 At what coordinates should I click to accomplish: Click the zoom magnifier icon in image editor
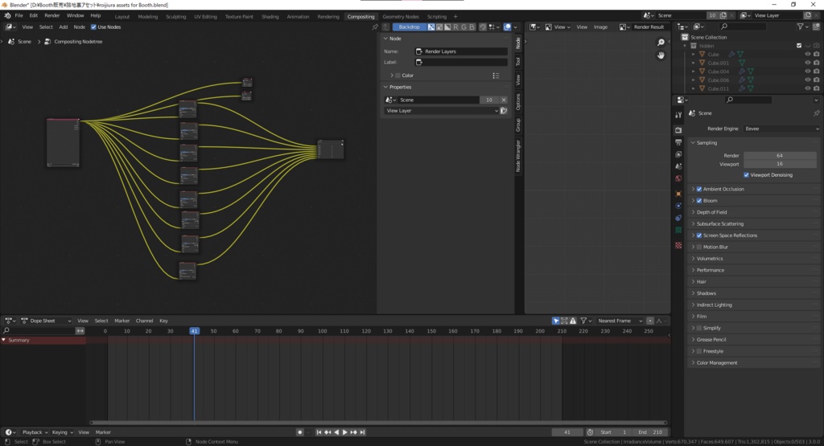(661, 43)
